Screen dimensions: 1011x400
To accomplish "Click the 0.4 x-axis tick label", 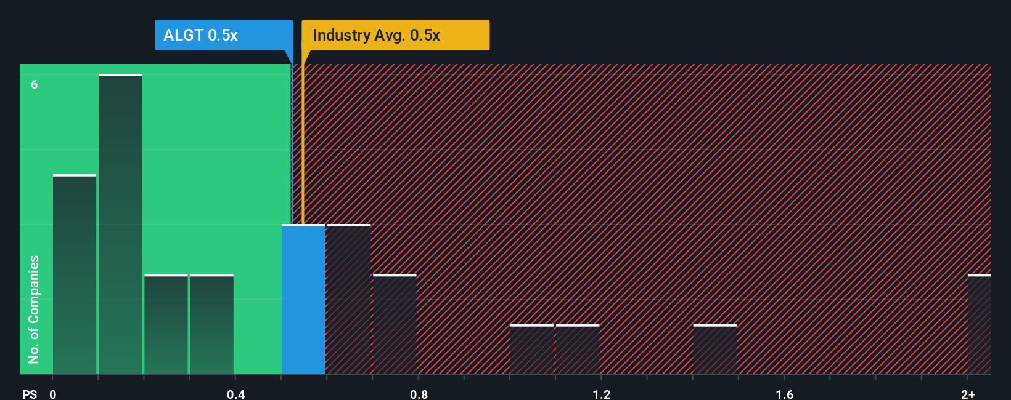I will 236,394.
